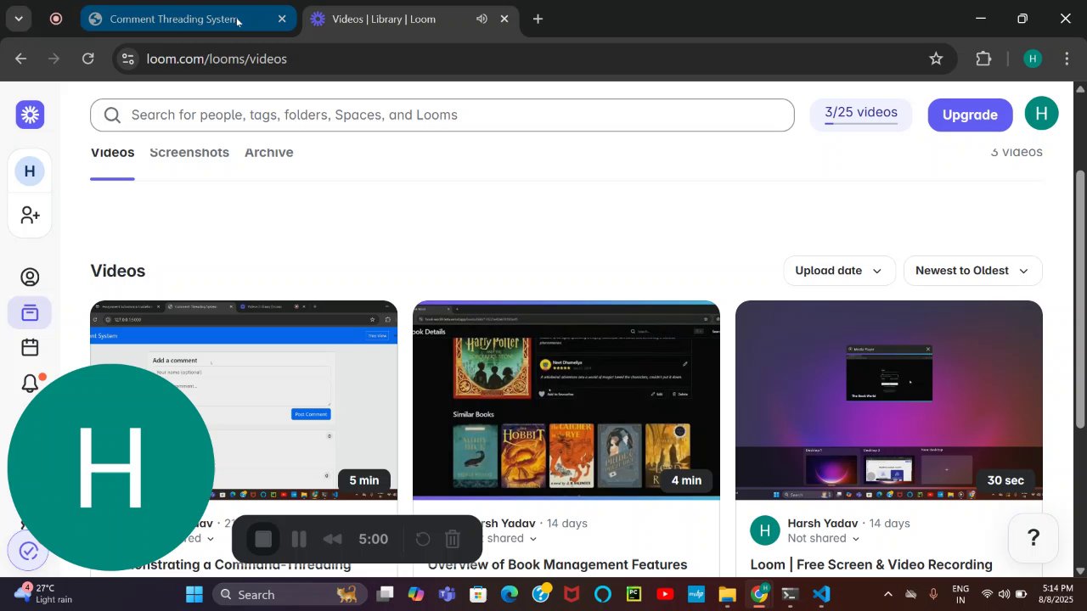Open the Overview of Book Management Features video title
The height and width of the screenshot is (611, 1087).
(558, 565)
